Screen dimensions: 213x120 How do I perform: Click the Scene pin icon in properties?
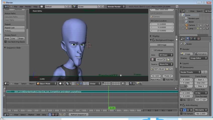pyautogui.click(x=181, y=44)
